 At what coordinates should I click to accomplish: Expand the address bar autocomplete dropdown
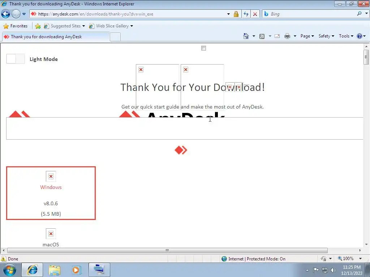tap(228, 14)
